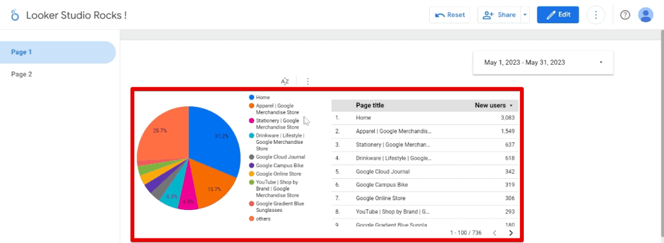This screenshot has width=664, height=243.
Task: Click the 1,549 new users value
Action: click(x=507, y=132)
